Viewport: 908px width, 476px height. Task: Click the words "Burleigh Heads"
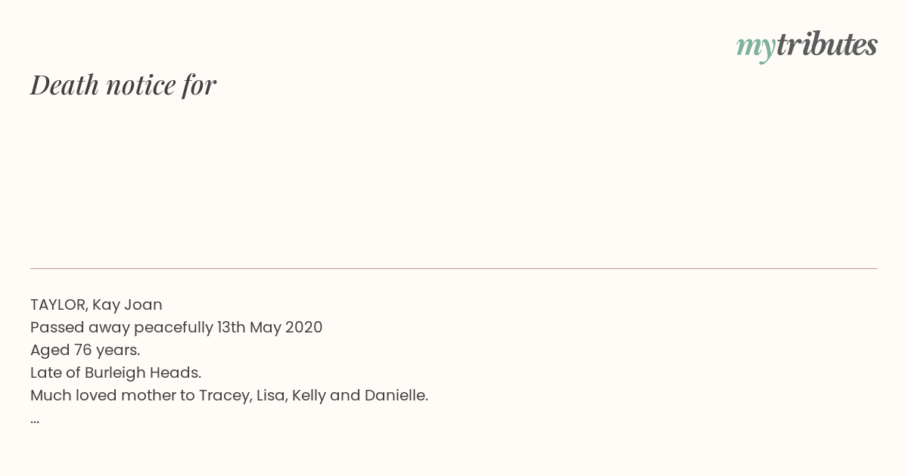(141, 372)
